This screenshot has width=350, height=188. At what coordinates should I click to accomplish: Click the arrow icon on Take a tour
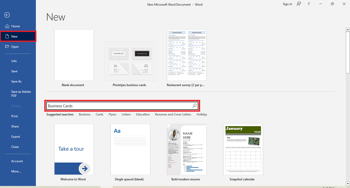coord(84,169)
